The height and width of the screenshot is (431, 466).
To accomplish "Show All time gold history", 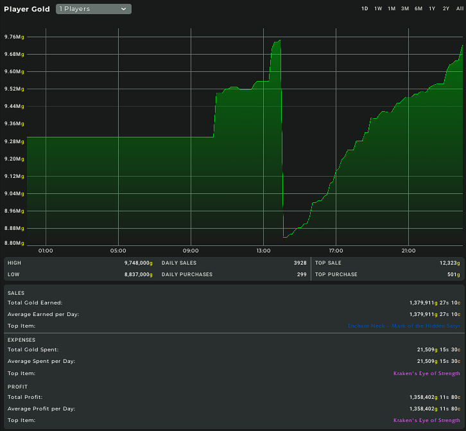I will pyautogui.click(x=459, y=9).
